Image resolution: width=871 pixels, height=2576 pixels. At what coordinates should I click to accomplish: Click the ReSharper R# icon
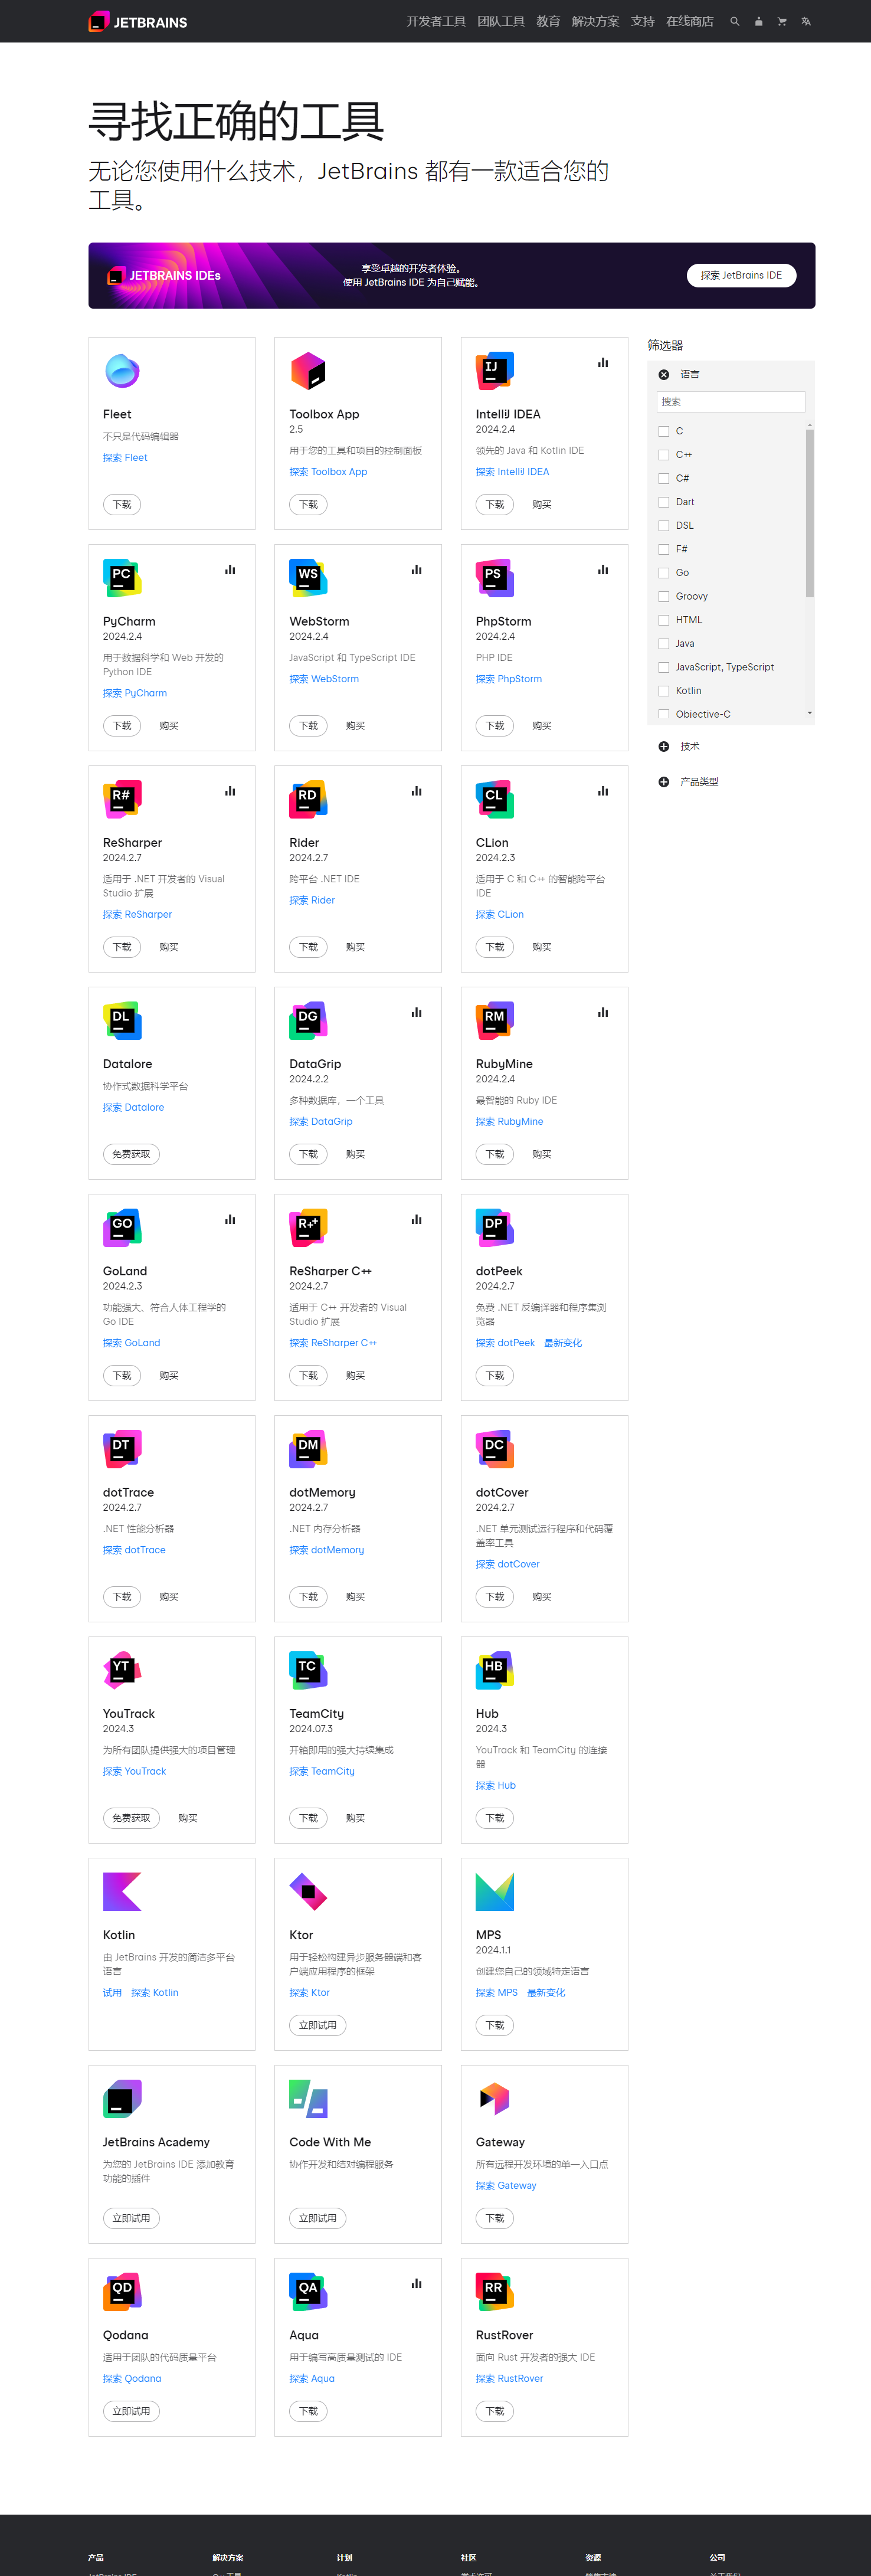(x=122, y=799)
